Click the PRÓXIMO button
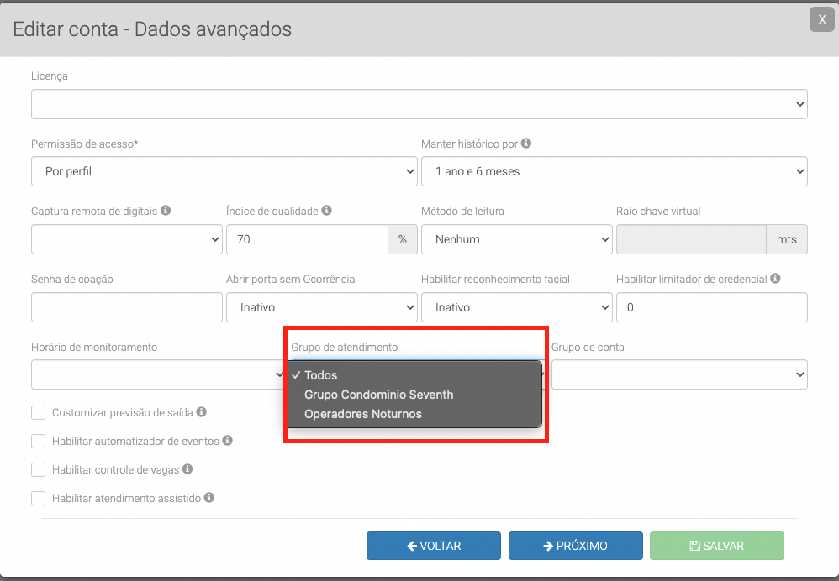 click(x=575, y=546)
